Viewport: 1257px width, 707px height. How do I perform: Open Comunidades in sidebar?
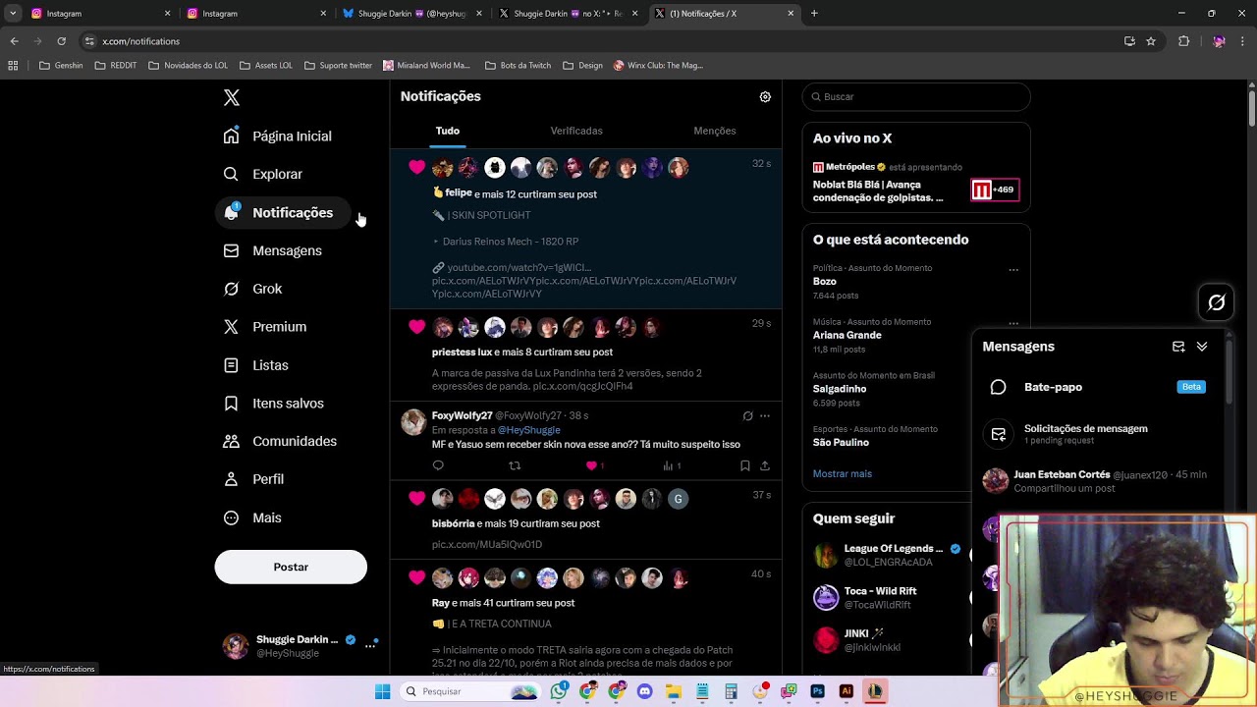point(281,441)
